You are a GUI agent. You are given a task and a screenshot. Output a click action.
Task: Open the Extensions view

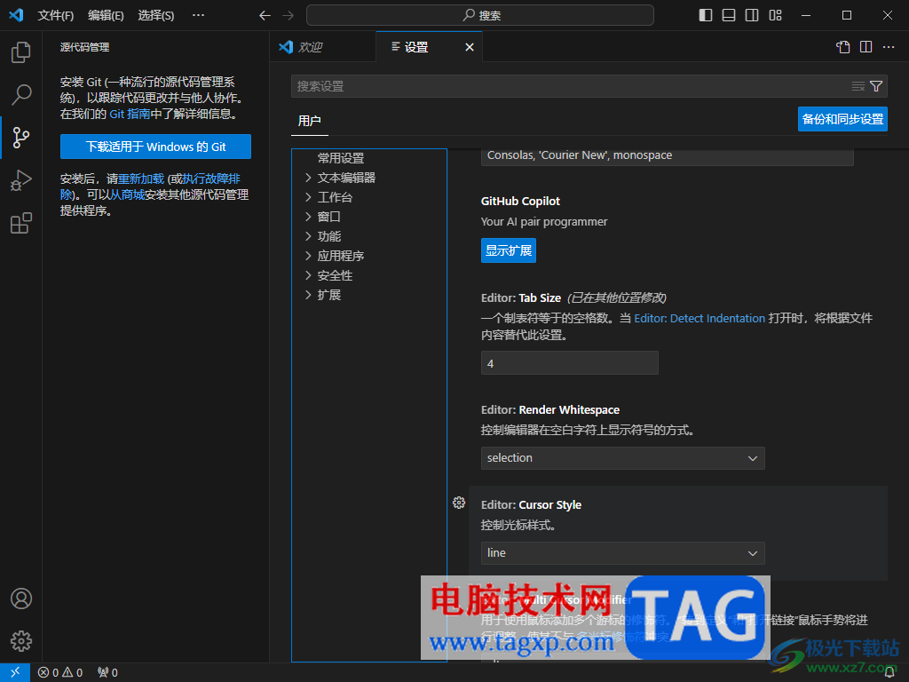point(21,223)
